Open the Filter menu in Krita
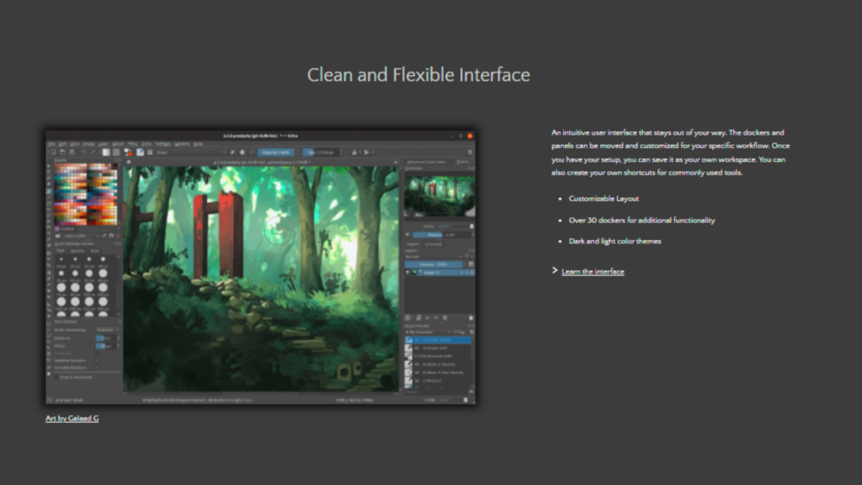862x485 pixels. click(132, 144)
